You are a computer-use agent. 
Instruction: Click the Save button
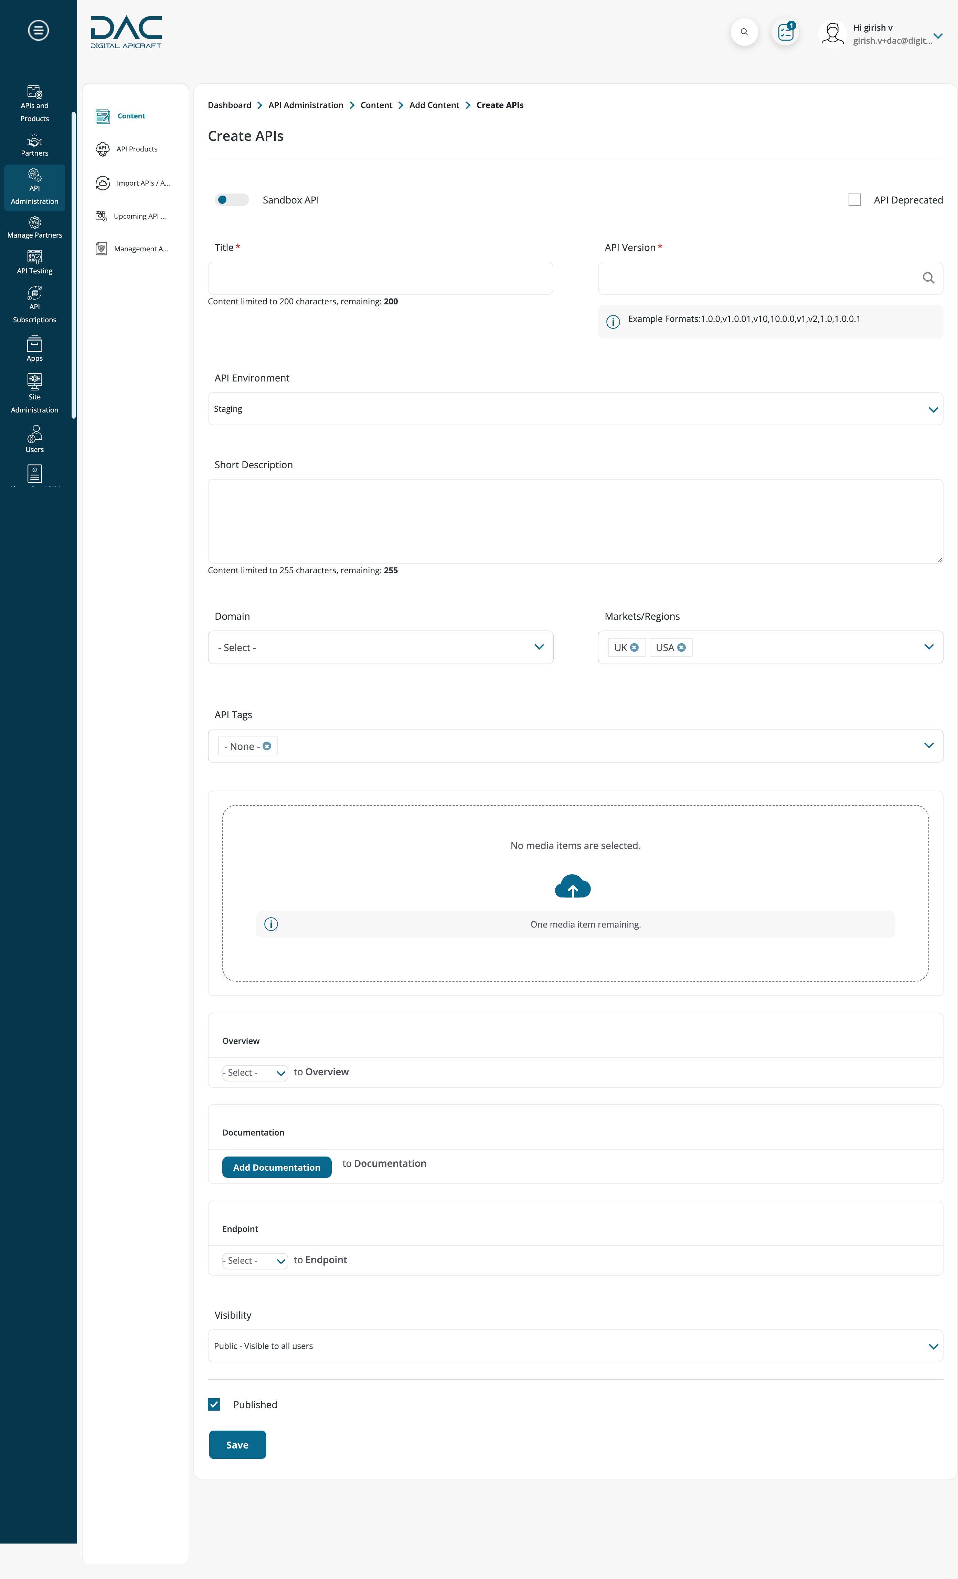[x=237, y=1444]
